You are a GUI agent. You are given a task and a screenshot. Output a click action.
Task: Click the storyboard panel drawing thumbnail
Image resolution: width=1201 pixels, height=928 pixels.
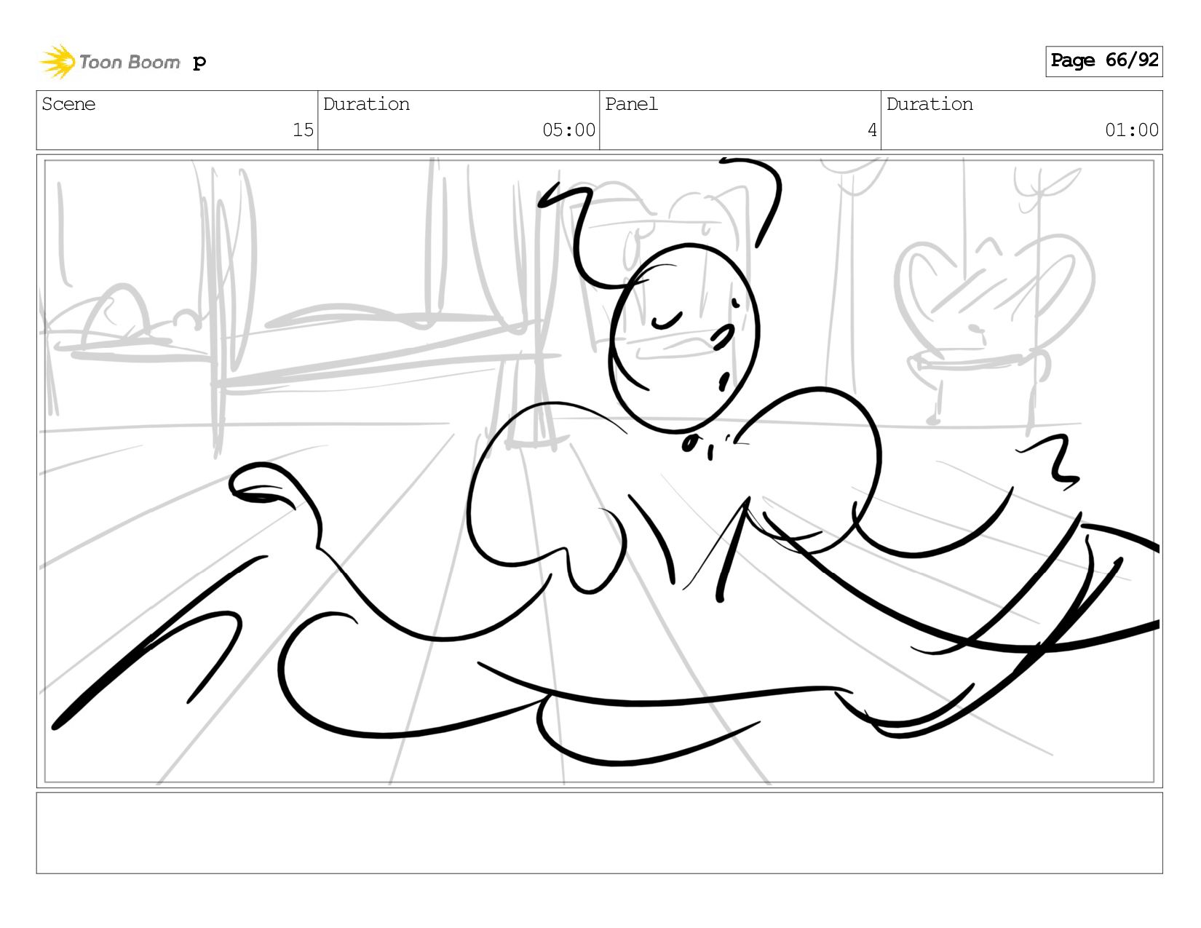coord(599,471)
